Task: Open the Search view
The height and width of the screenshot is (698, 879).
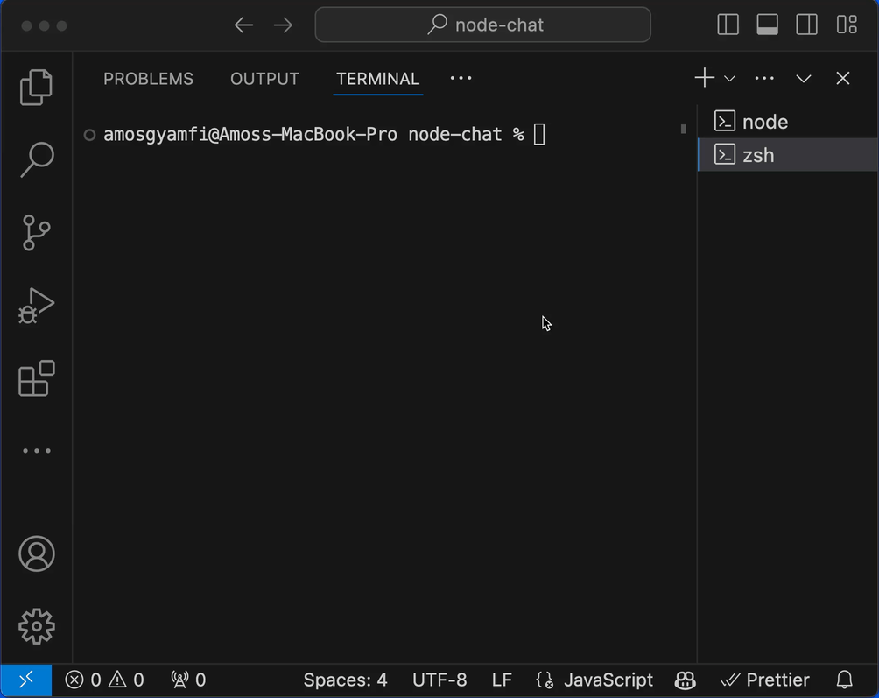Action: tap(36, 159)
